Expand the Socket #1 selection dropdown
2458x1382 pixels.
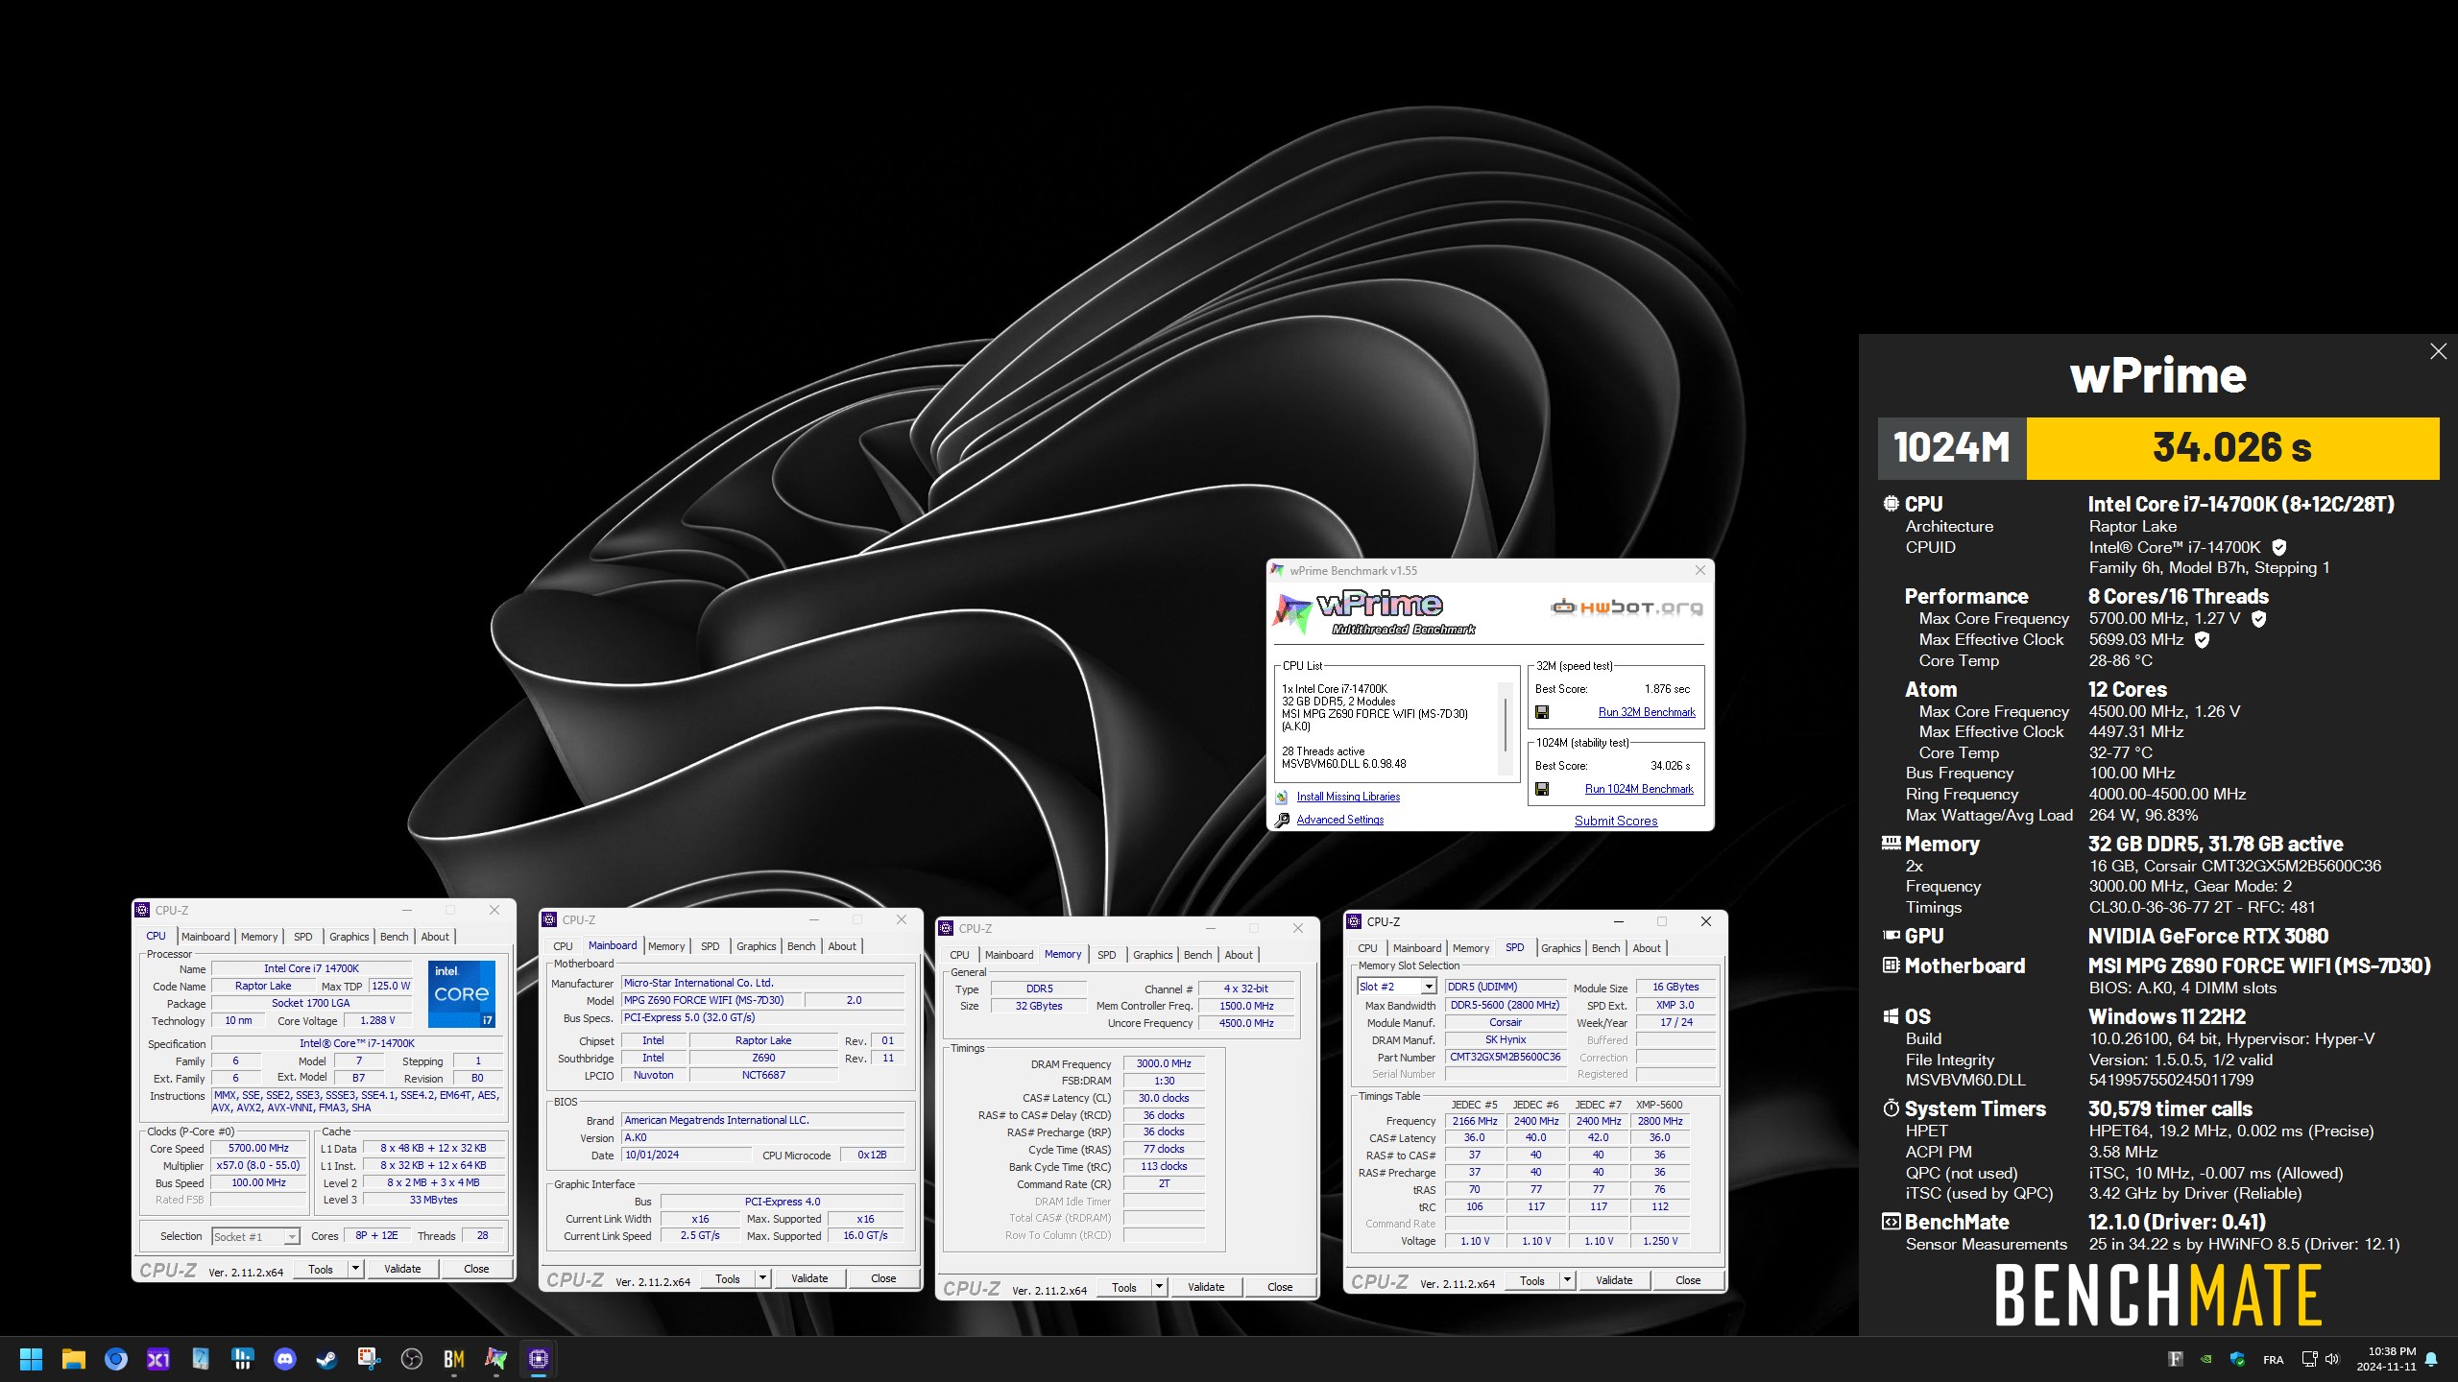point(291,1237)
